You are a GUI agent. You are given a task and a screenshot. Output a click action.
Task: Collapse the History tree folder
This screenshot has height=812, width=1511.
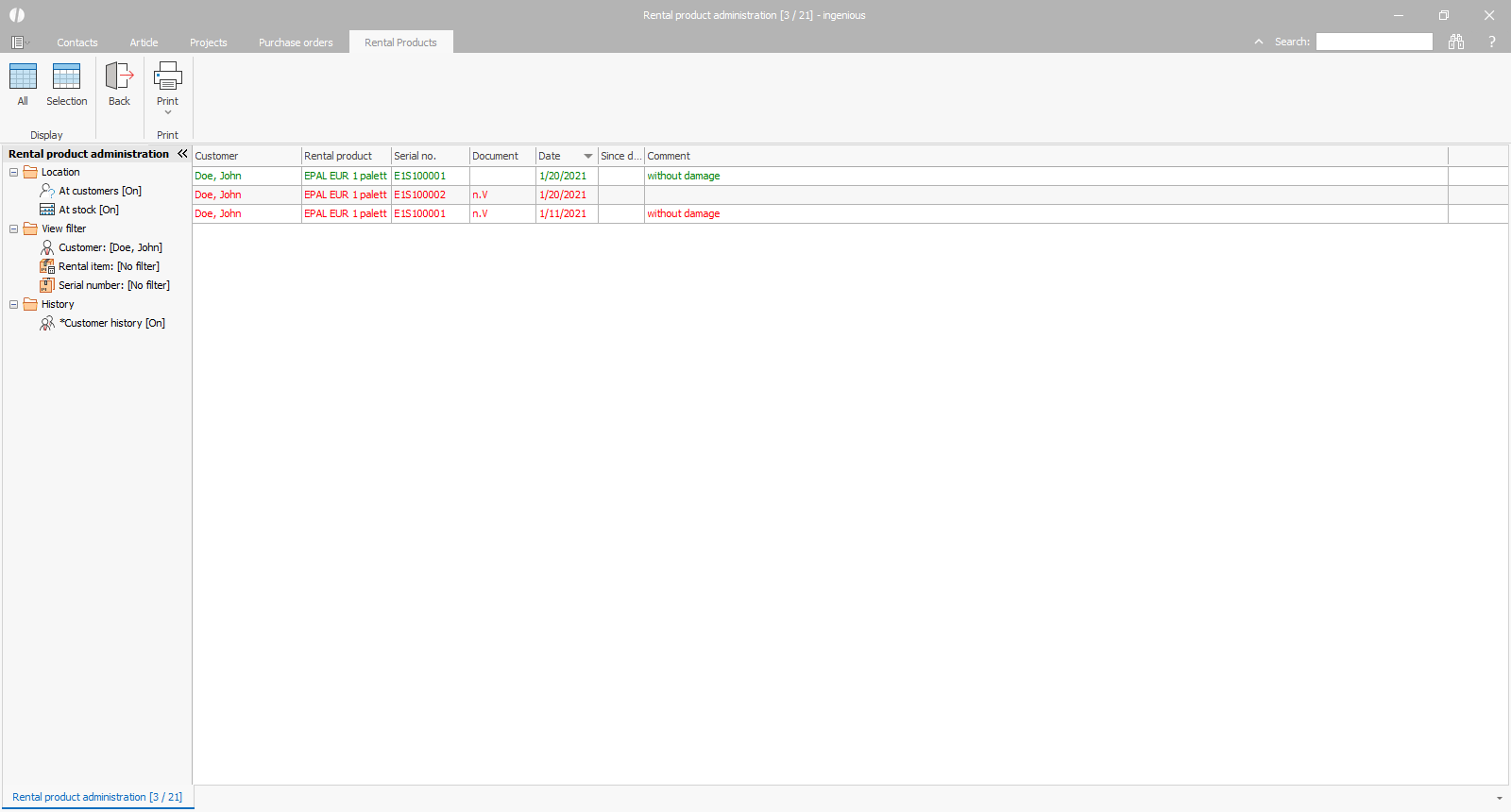pyautogui.click(x=14, y=304)
